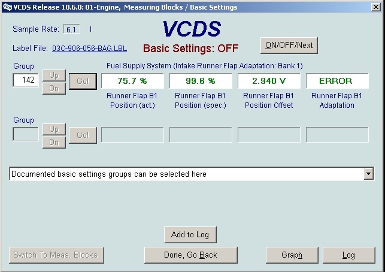Click the Fuel Supply System group title
The height and width of the screenshot is (272, 385).
[205, 66]
